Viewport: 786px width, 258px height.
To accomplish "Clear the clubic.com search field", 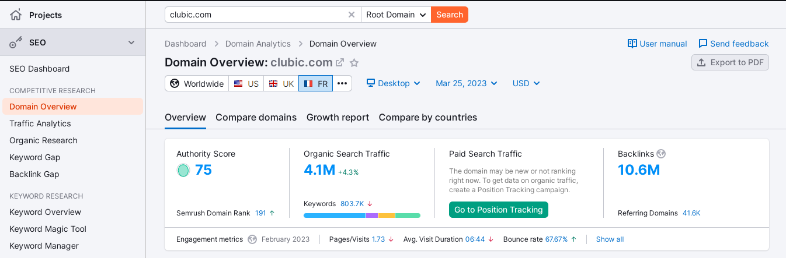I will 351,15.
